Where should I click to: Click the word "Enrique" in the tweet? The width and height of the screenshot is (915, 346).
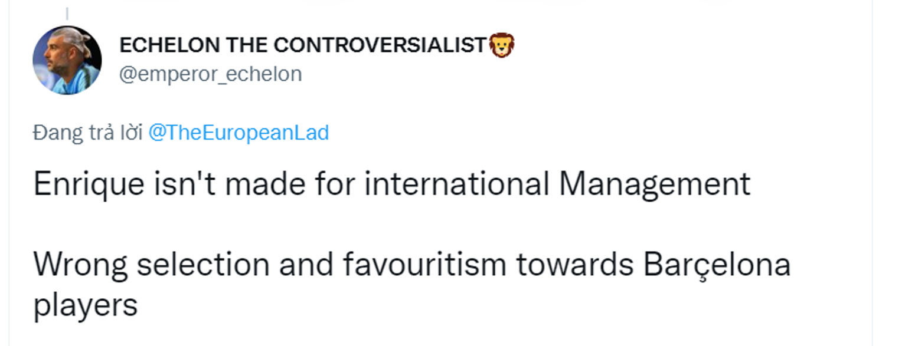point(89,184)
